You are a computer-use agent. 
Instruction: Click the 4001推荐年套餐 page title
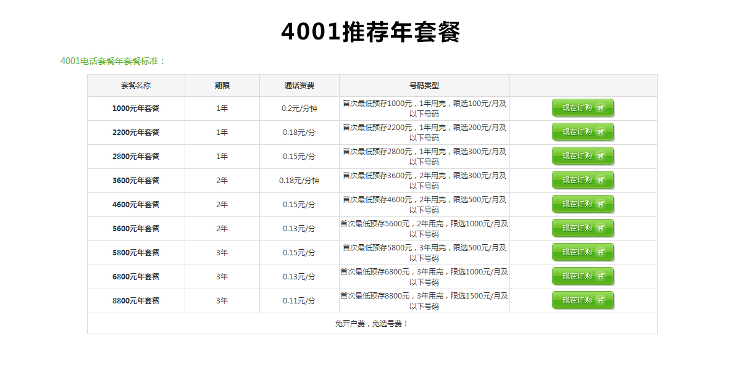point(371,32)
